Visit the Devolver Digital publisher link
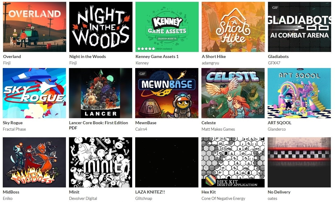The width and height of the screenshot is (336, 202). pyautogui.click(x=83, y=198)
